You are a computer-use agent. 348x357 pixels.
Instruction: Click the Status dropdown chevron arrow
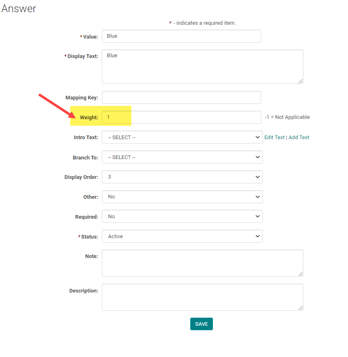click(258, 237)
